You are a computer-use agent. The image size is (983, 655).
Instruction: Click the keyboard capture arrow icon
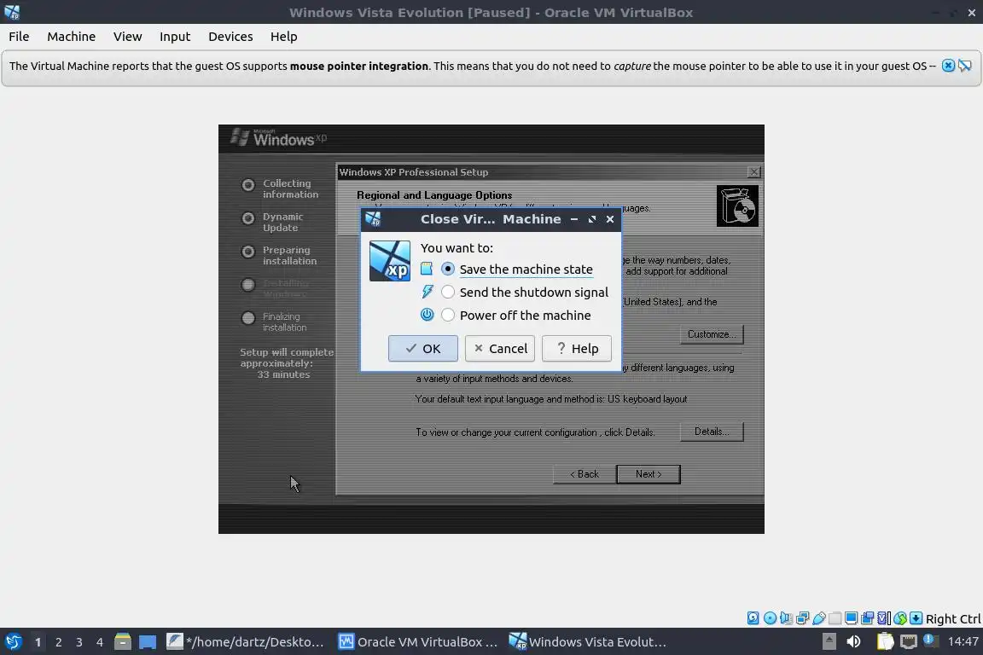point(916,618)
